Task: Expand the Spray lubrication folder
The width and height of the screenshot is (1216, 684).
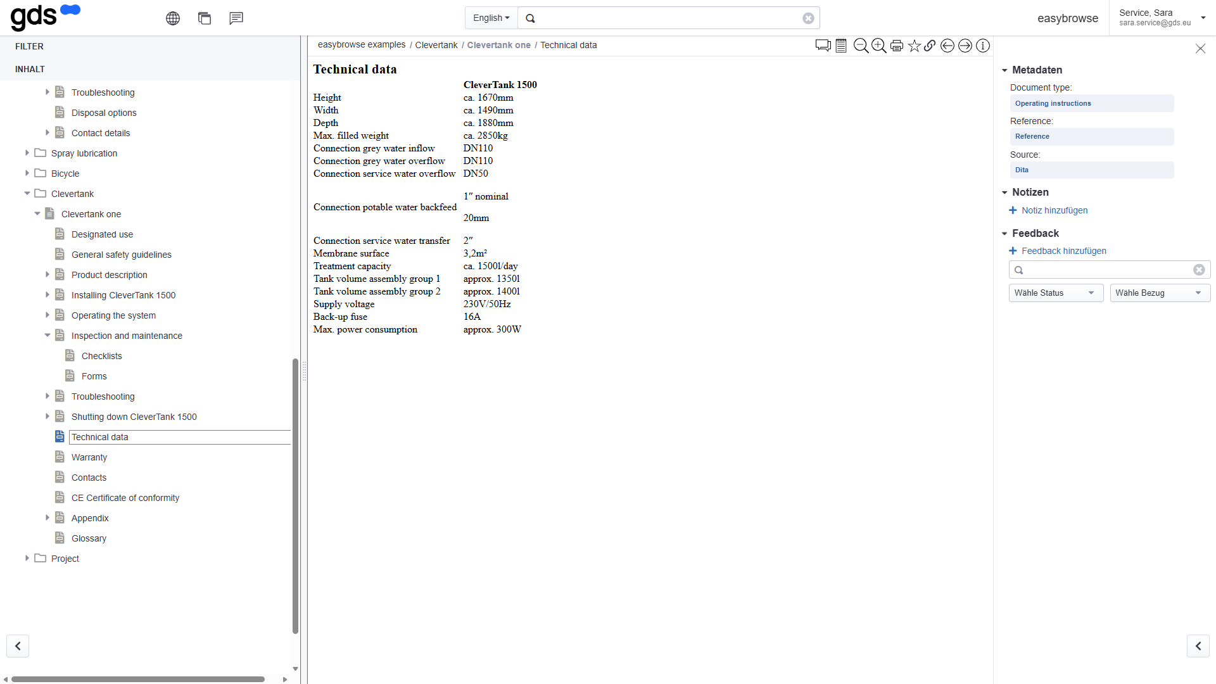Action: tap(27, 153)
